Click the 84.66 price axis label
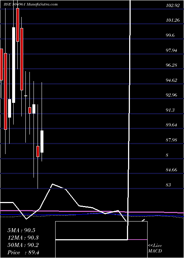Screen dimensions: 184x258 point(172,170)
